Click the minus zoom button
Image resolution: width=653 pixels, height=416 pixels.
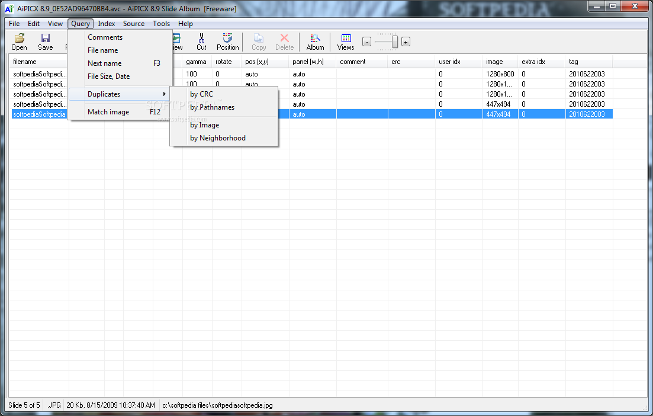pos(366,41)
